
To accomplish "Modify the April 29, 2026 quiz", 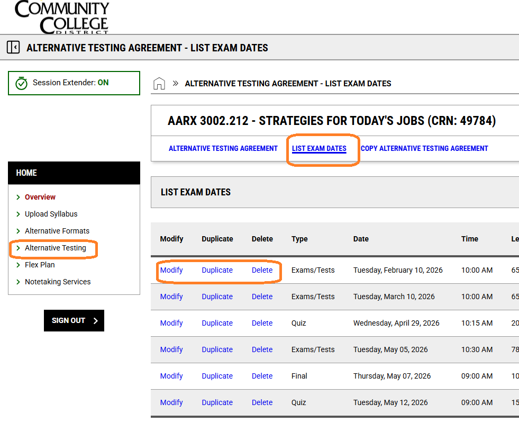I will coord(171,323).
